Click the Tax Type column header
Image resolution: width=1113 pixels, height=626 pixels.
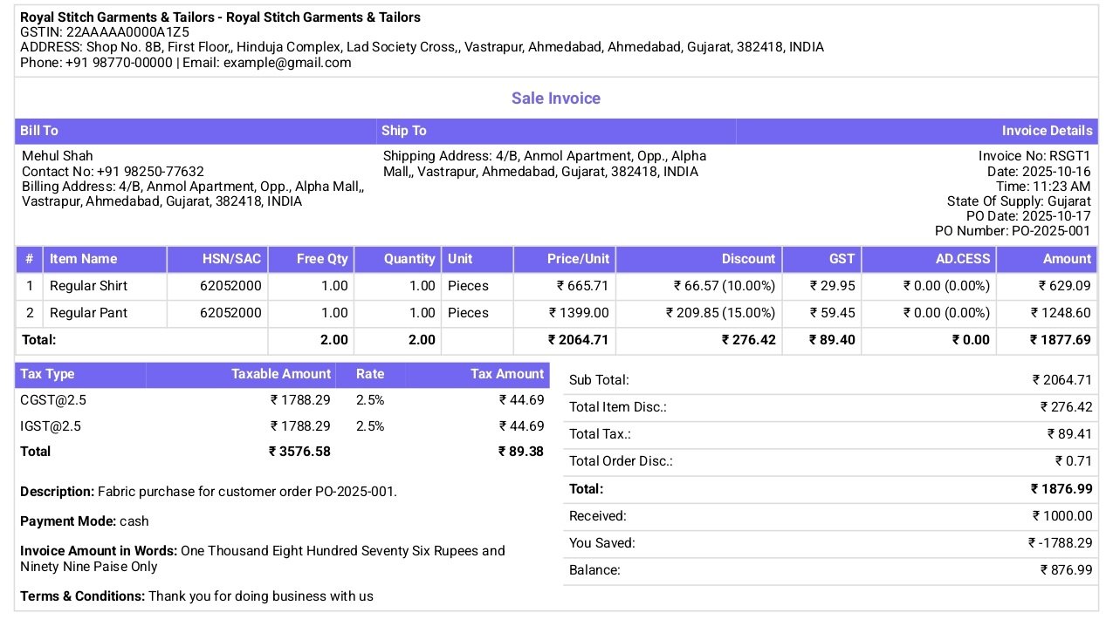coord(47,374)
